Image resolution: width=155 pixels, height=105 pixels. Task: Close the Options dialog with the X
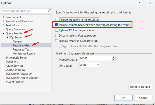click(x=150, y=3)
